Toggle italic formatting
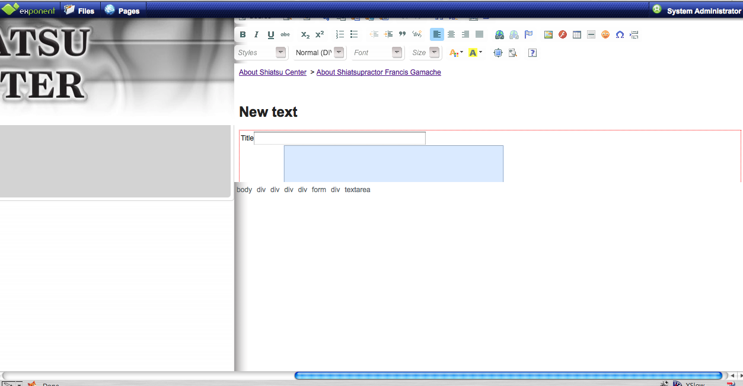The width and height of the screenshot is (743, 386). pyautogui.click(x=257, y=34)
